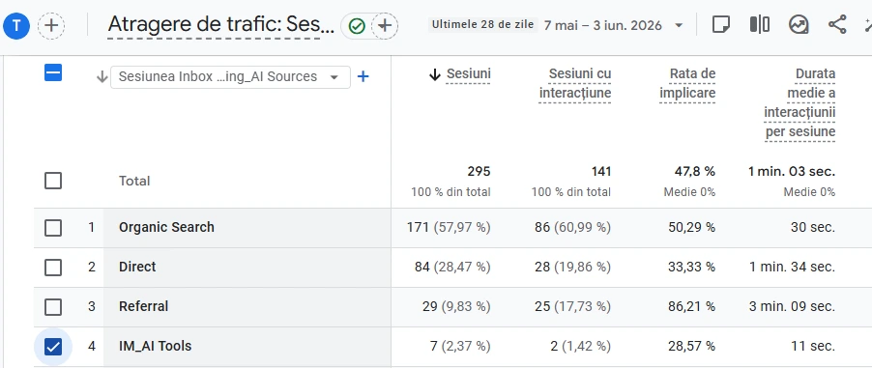Select the Direct row label
Screen dimensions: 872x368
[x=137, y=267]
